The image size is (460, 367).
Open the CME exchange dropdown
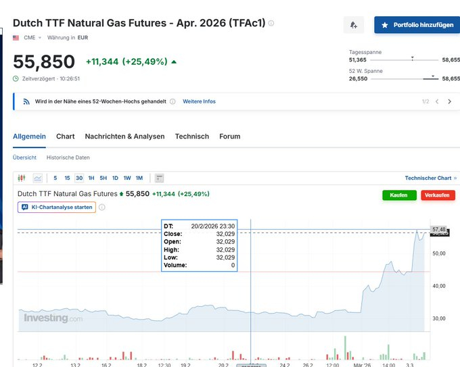[x=32, y=38]
